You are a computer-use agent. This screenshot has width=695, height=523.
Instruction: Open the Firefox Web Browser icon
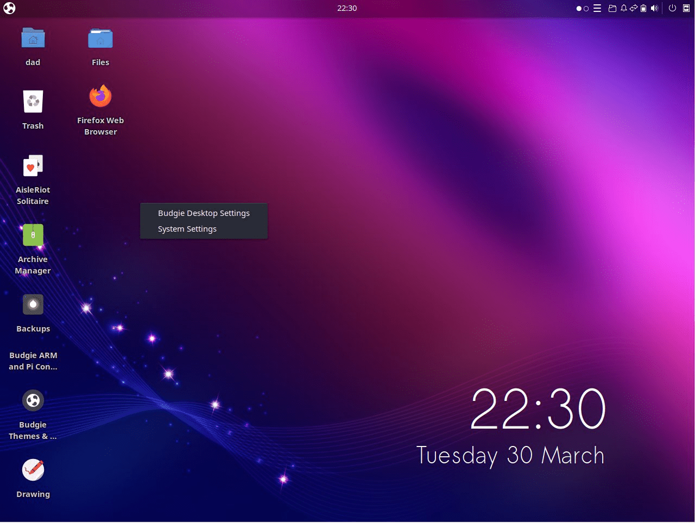point(100,98)
